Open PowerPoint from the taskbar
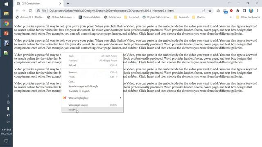 pyautogui.click(x=6, y=33)
